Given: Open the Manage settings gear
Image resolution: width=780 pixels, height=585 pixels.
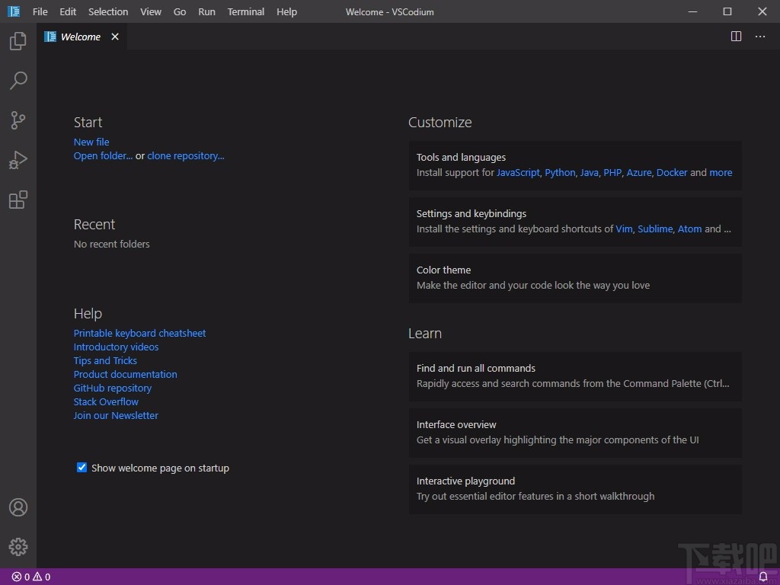Looking at the screenshot, I should [x=18, y=546].
